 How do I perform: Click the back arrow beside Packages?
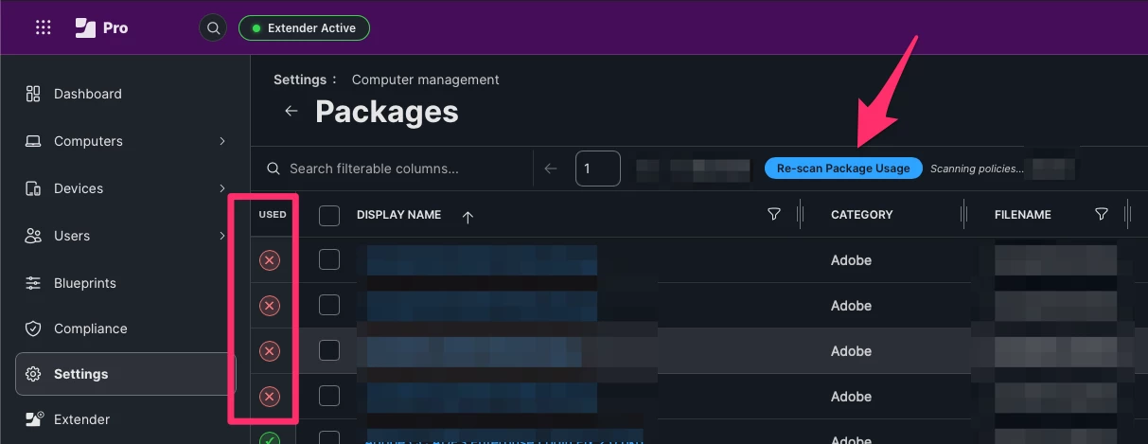tap(291, 111)
